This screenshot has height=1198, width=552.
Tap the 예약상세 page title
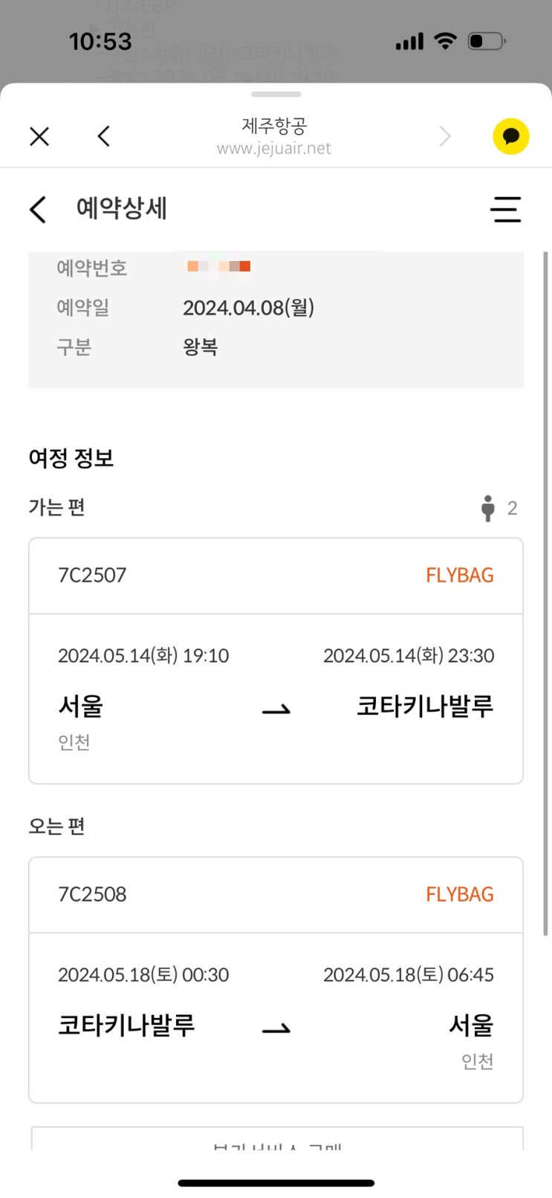pos(122,209)
